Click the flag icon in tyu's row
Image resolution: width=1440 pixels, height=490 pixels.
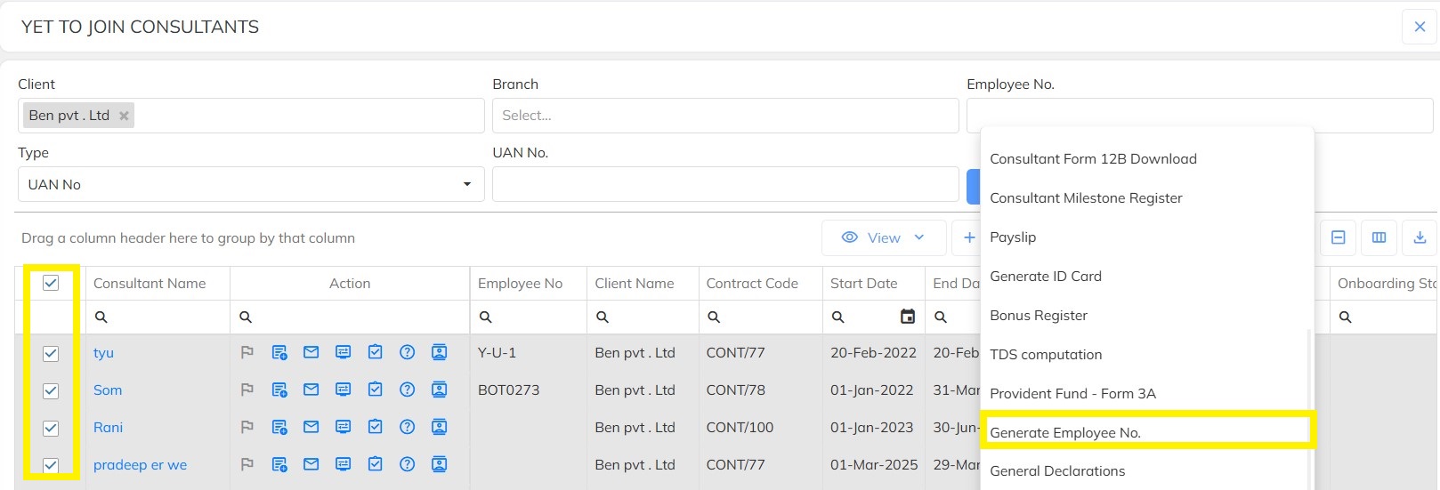coord(247,352)
